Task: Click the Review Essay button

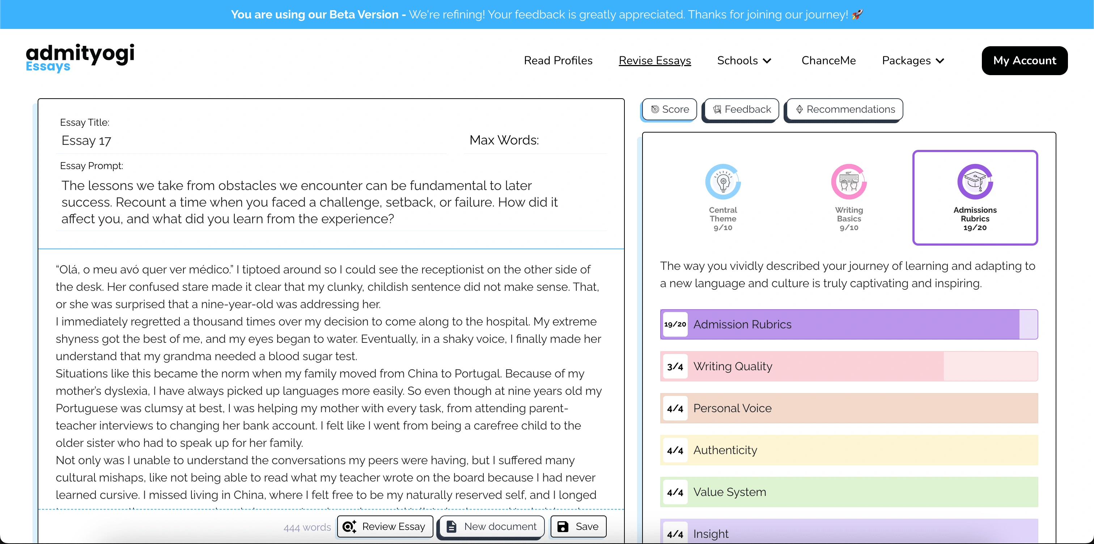Action: tap(385, 527)
